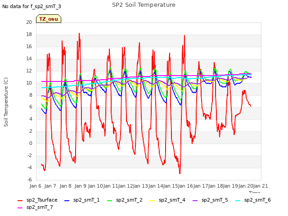The height and width of the screenshot is (216, 288).
Task: Click the Jan 9 x-axis tick label
Action: point(80,186)
